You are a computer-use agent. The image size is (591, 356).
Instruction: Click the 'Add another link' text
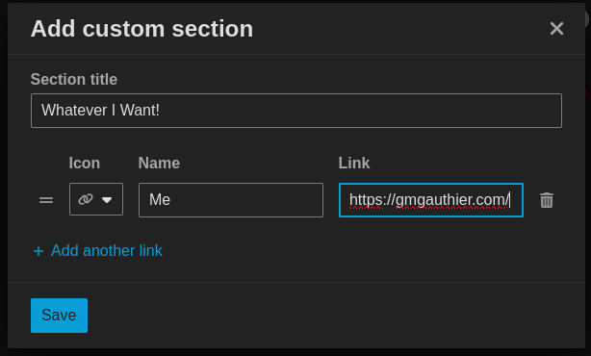(x=107, y=250)
